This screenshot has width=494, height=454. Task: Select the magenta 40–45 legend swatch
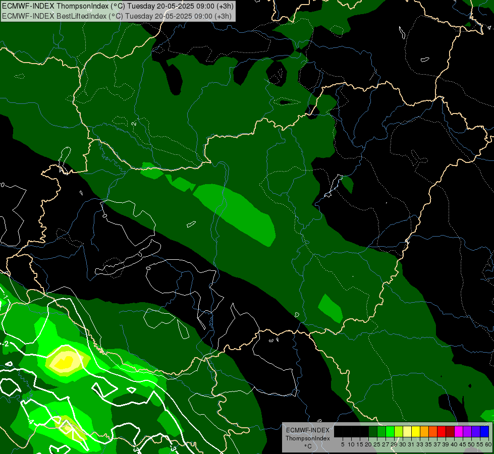459,431
